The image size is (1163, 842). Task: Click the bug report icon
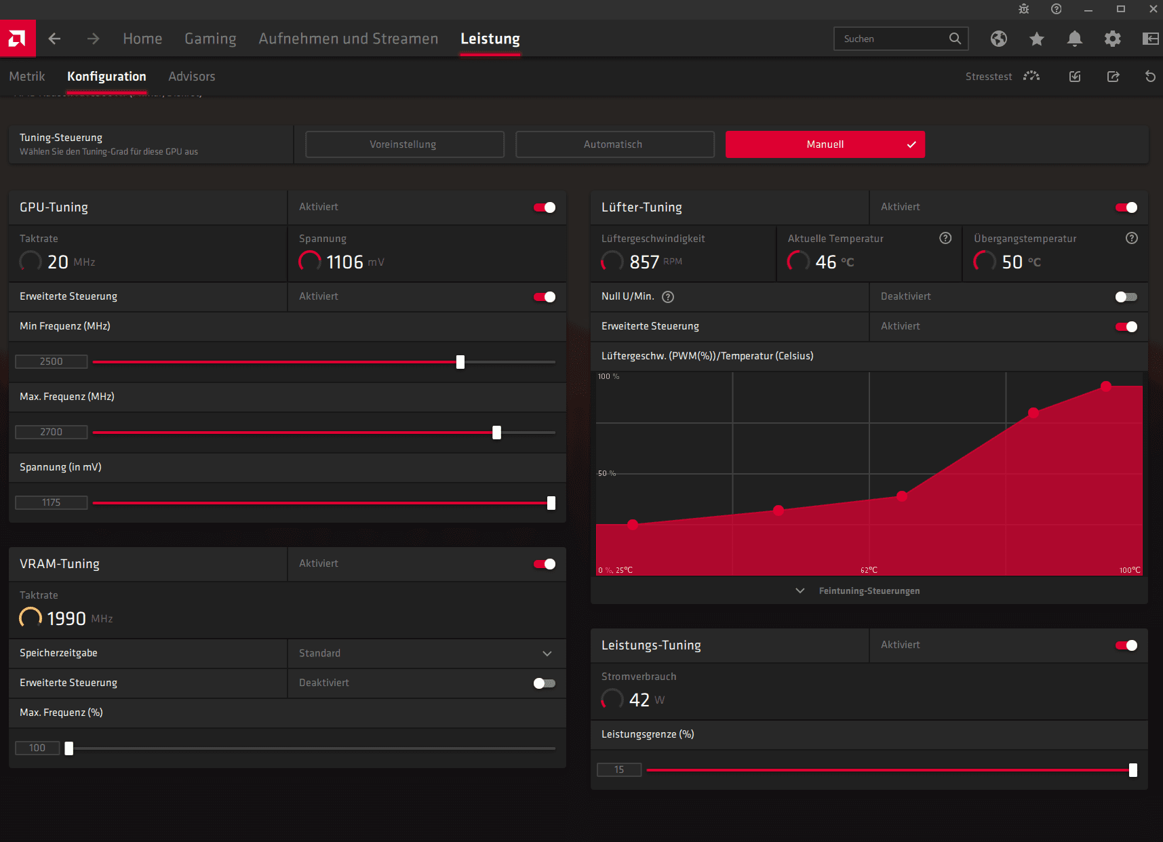pyautogui.click(x=1024, y=9)
